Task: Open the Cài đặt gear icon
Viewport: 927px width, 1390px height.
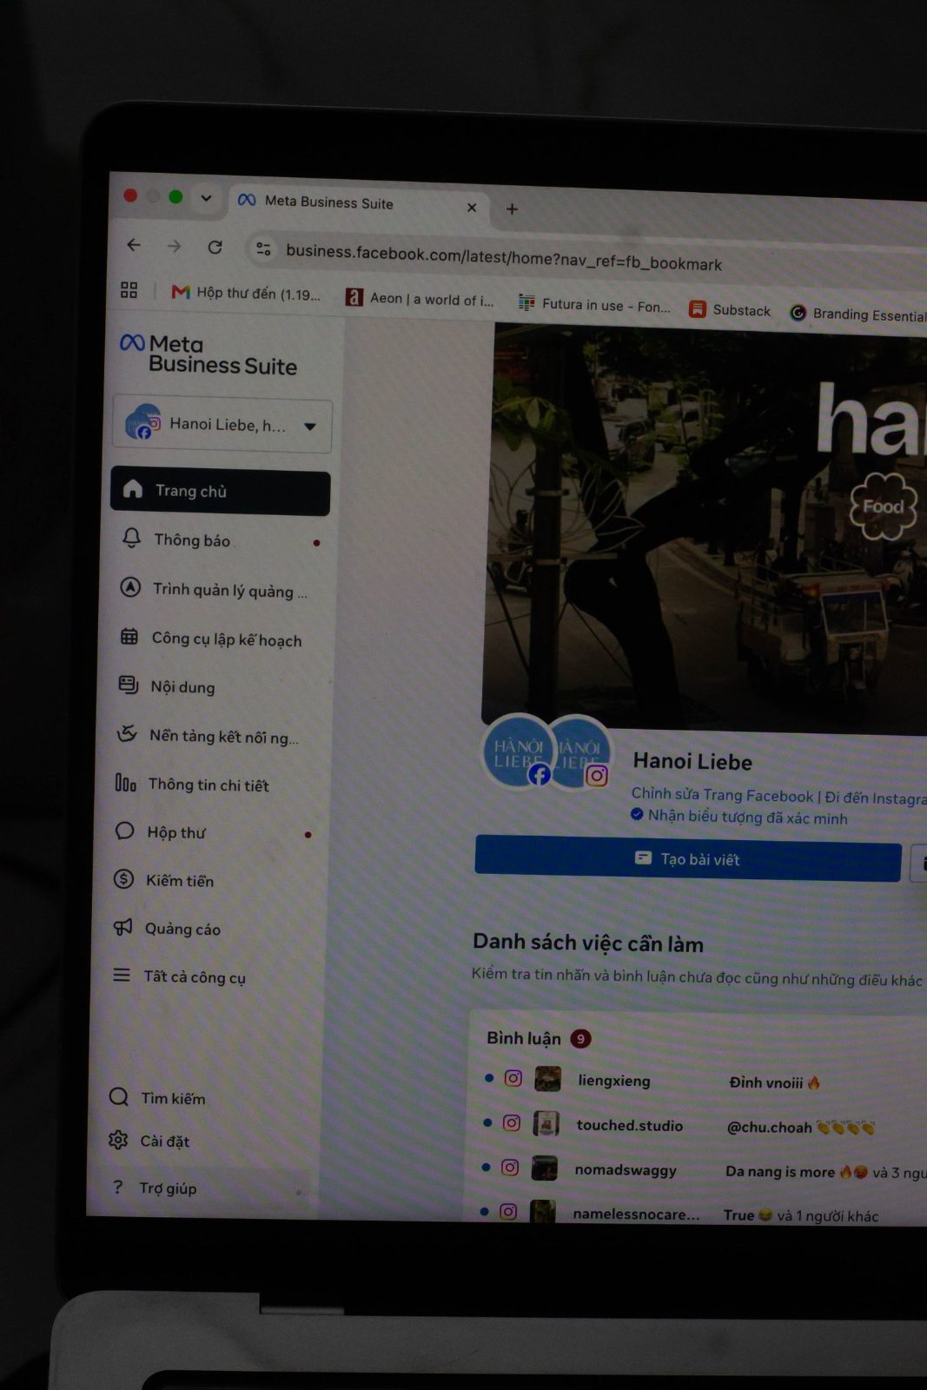Action: pos(118,1140)
